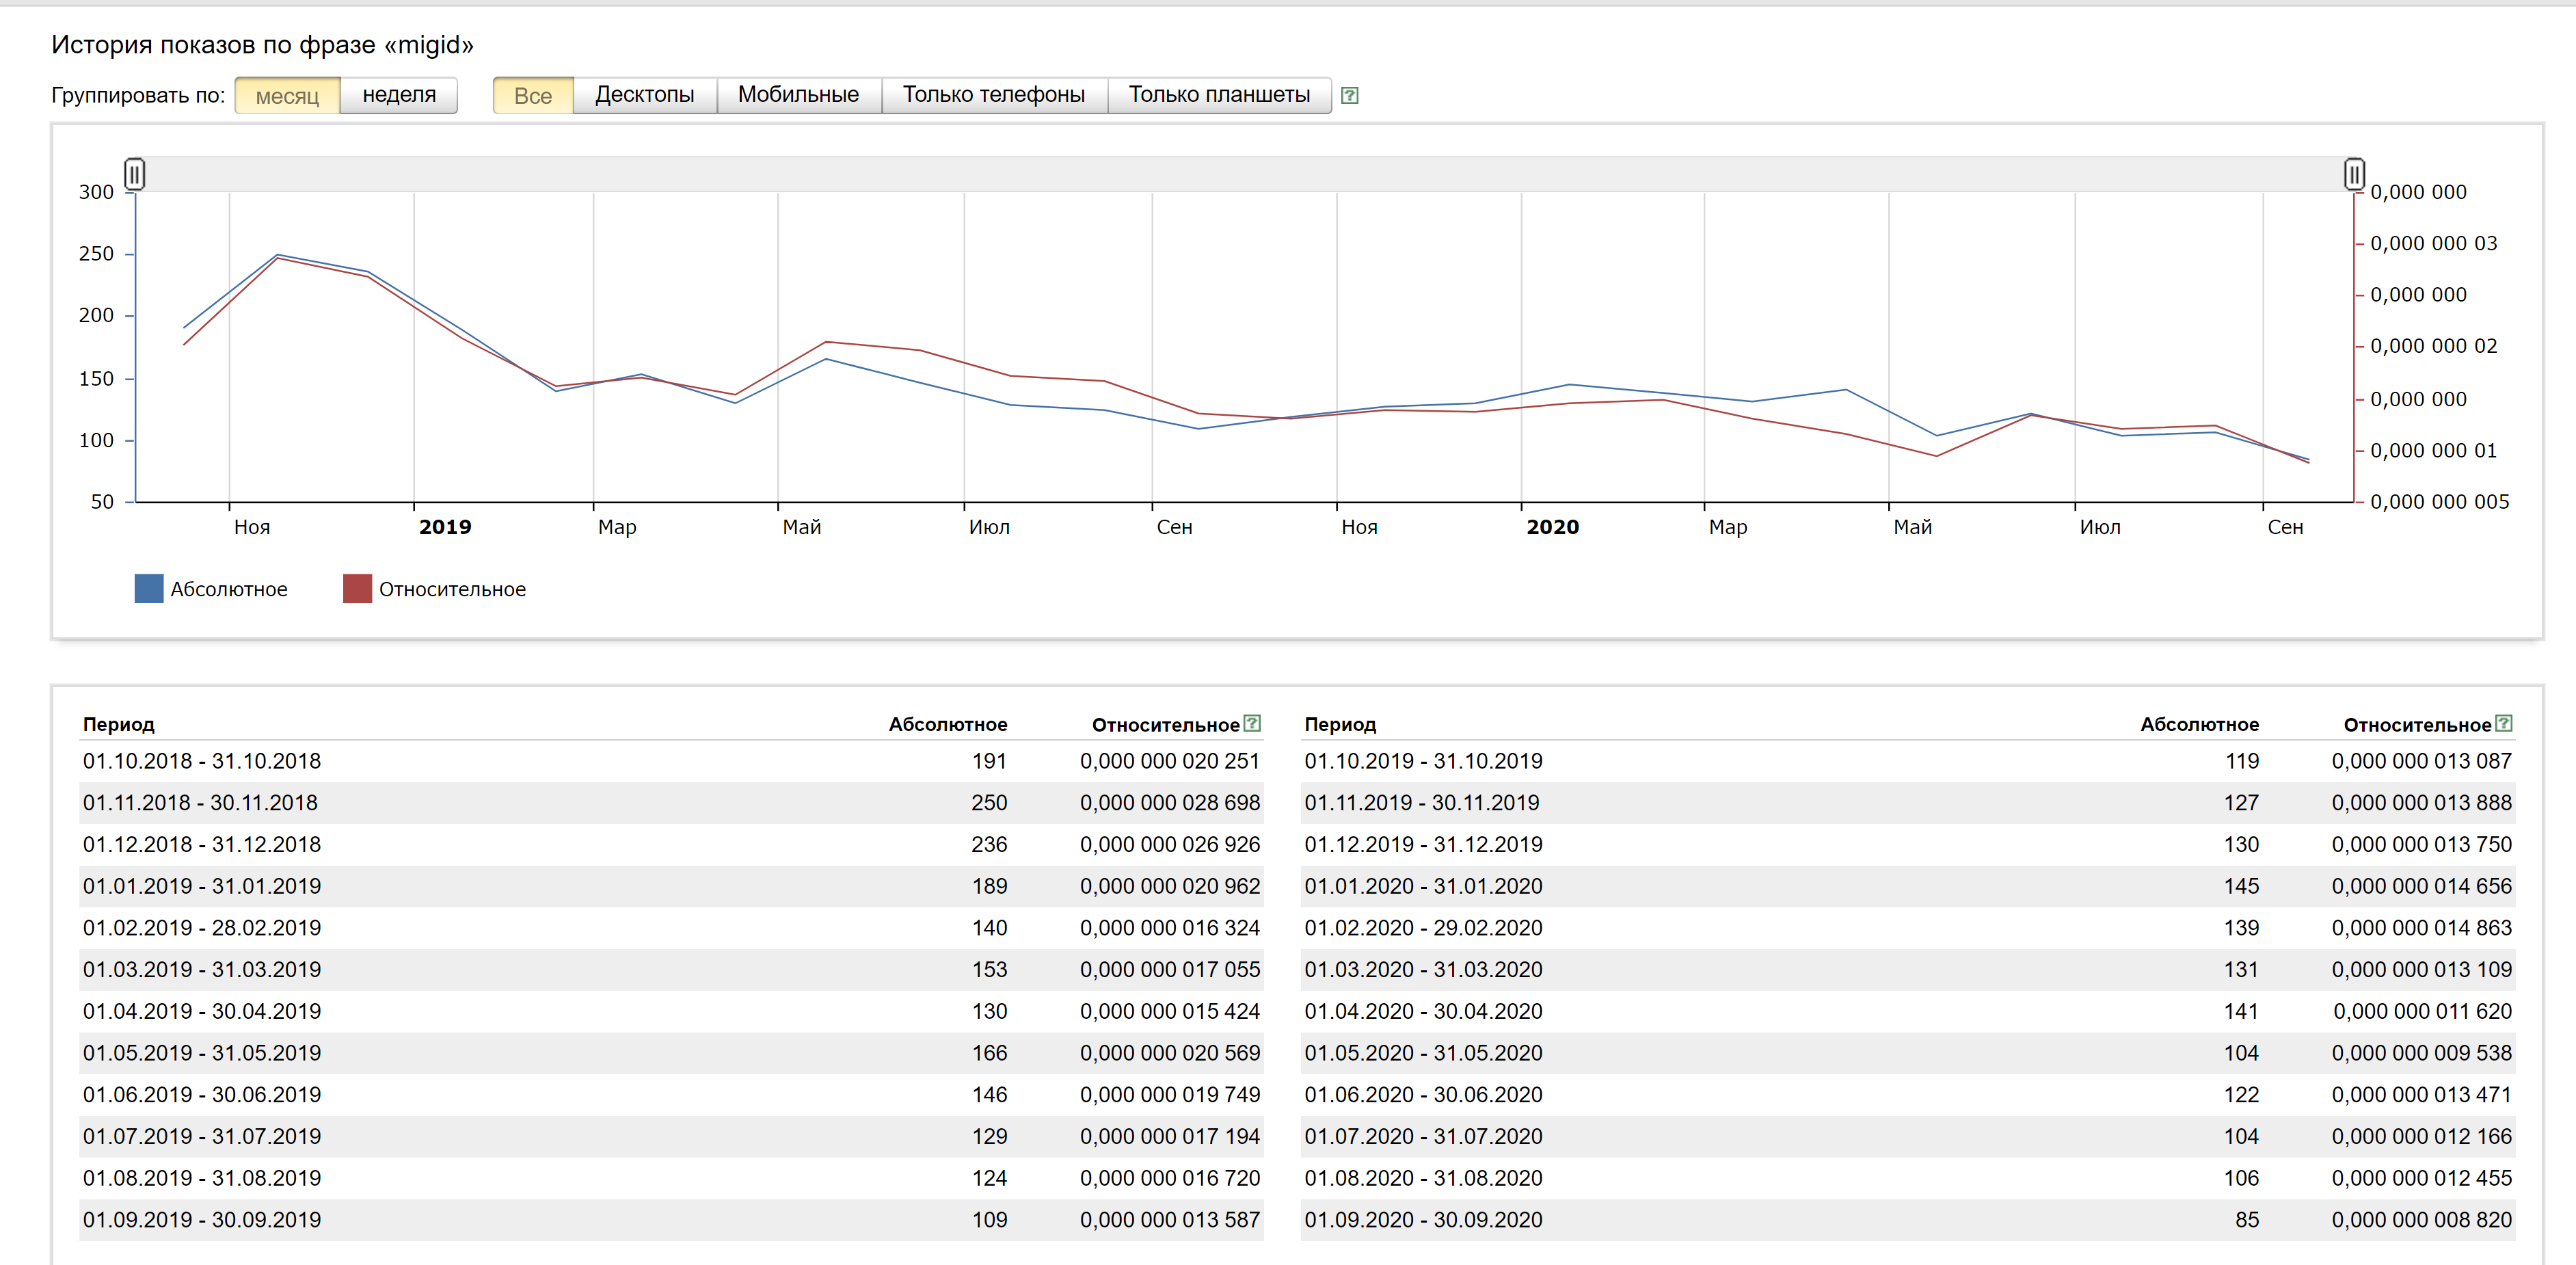Group data by неделя
The height and width of the screenshot is (1265, 2576).
pyautogui.click(x=399, y=96)
